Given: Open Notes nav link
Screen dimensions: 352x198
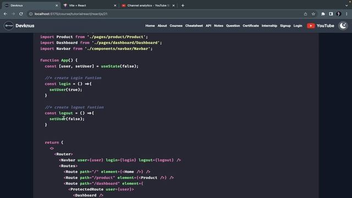Looking at the screenshot, I should click(x=218, y=26).
